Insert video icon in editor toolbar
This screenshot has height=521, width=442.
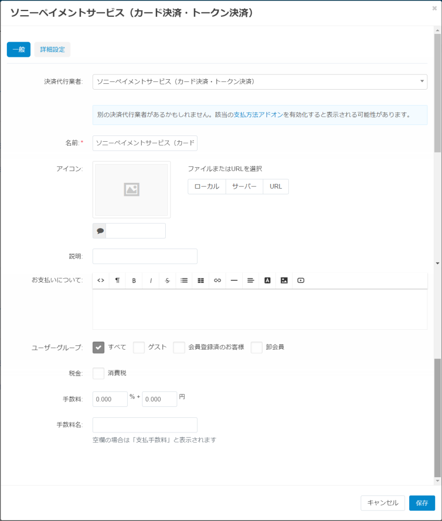[x=301, y=280]
